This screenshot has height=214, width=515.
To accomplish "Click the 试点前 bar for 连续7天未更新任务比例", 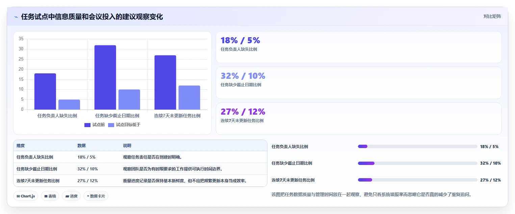I will [x=165, y=82].
